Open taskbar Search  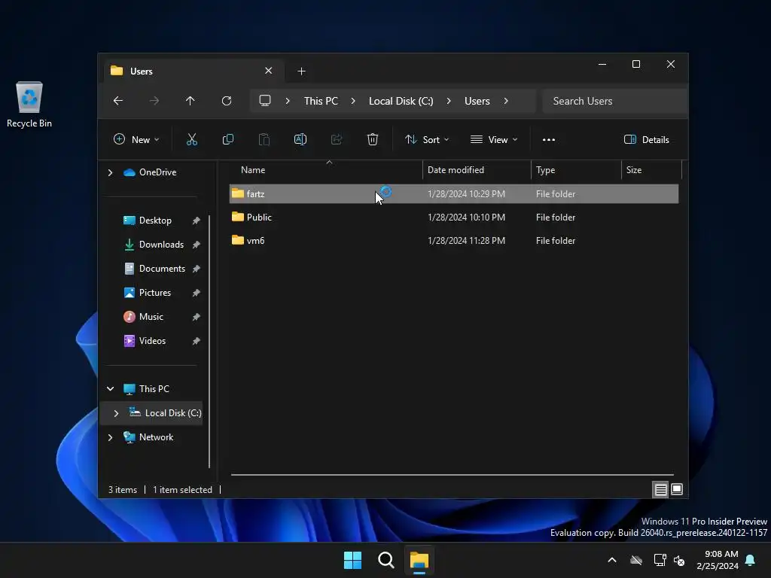386,560
